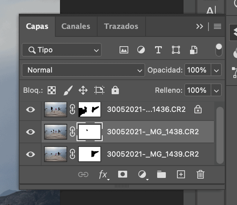The height and width of the screenshot is (205, 237).
Task: Open the Tipo filter type dropdown
Action: point(62,50)
